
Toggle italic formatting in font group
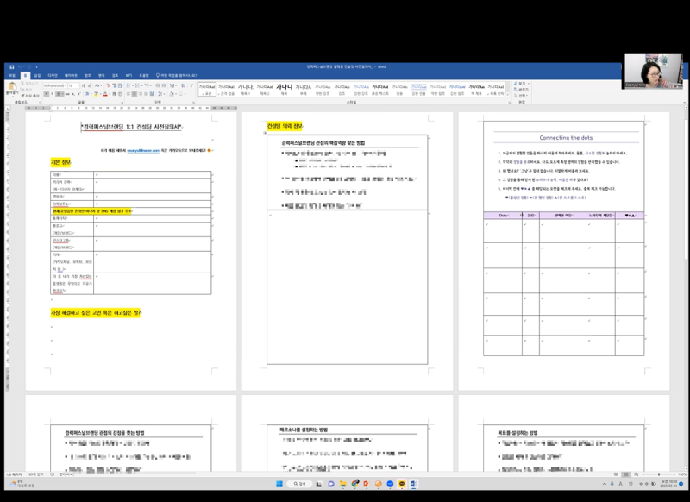point(53,94)
